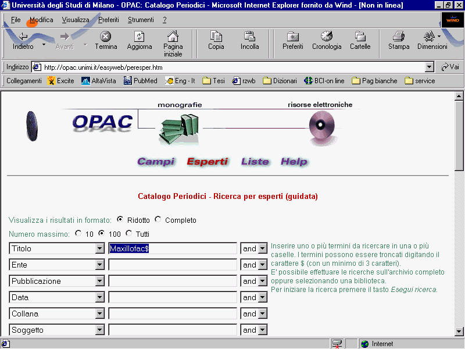Viewport: 465px width, 349px height.
Task: Open the monografie books icon
Action: [x=179, y=129]
